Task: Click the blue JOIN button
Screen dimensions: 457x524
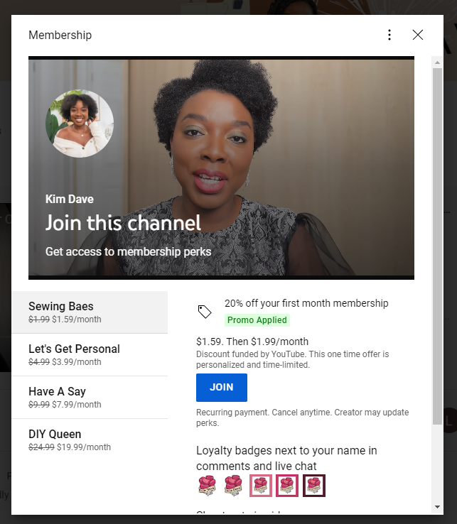Action: pos(222,387)
